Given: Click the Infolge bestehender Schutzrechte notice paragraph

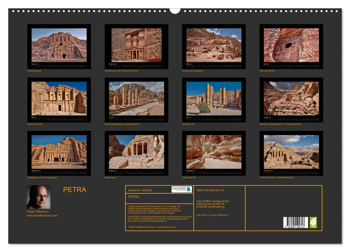Looking at the screenshot, I should pos(155,210).
